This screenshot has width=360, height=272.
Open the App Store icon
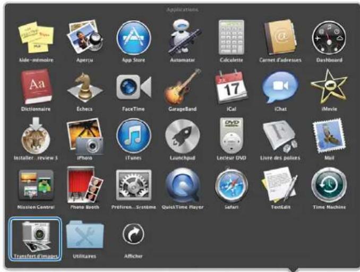click(134, 38)
